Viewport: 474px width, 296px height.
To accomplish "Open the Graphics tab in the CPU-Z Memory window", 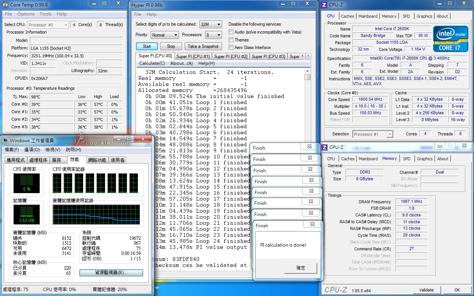I will click(x=425, y=159).
